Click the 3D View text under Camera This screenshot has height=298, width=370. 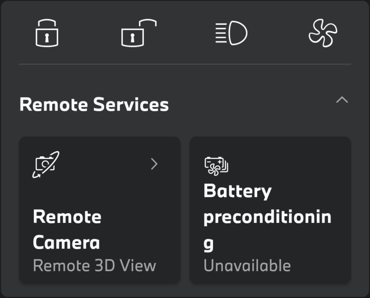[x=125, y=265]
